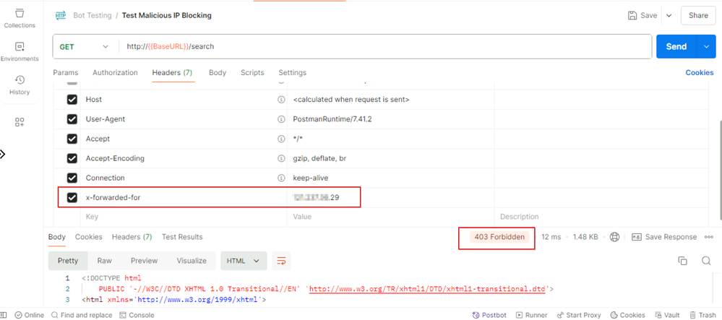Select the Raw view

click(x=105, y=261)
